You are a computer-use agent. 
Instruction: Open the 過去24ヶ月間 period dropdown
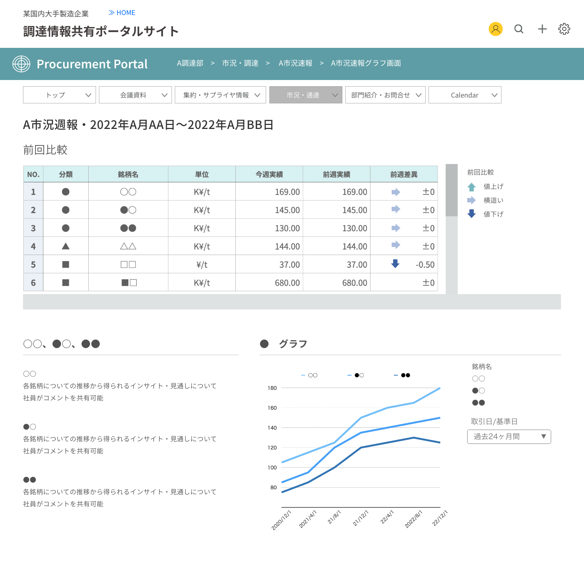[508, 437]
